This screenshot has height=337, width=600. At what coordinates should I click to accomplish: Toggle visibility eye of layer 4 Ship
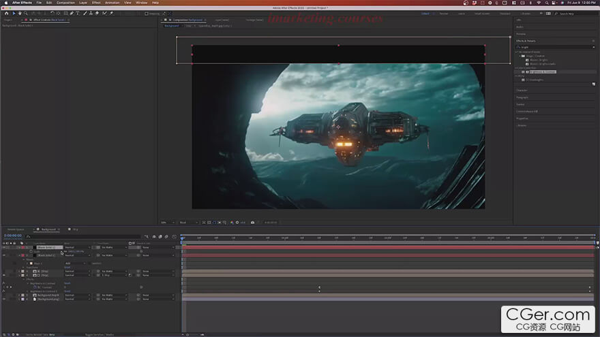click(x=4, y=275)
